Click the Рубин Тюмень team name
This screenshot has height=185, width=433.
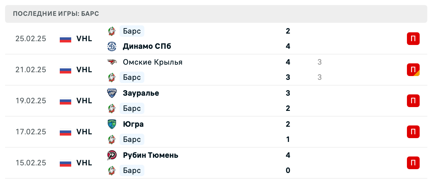(x=150, y=155)
